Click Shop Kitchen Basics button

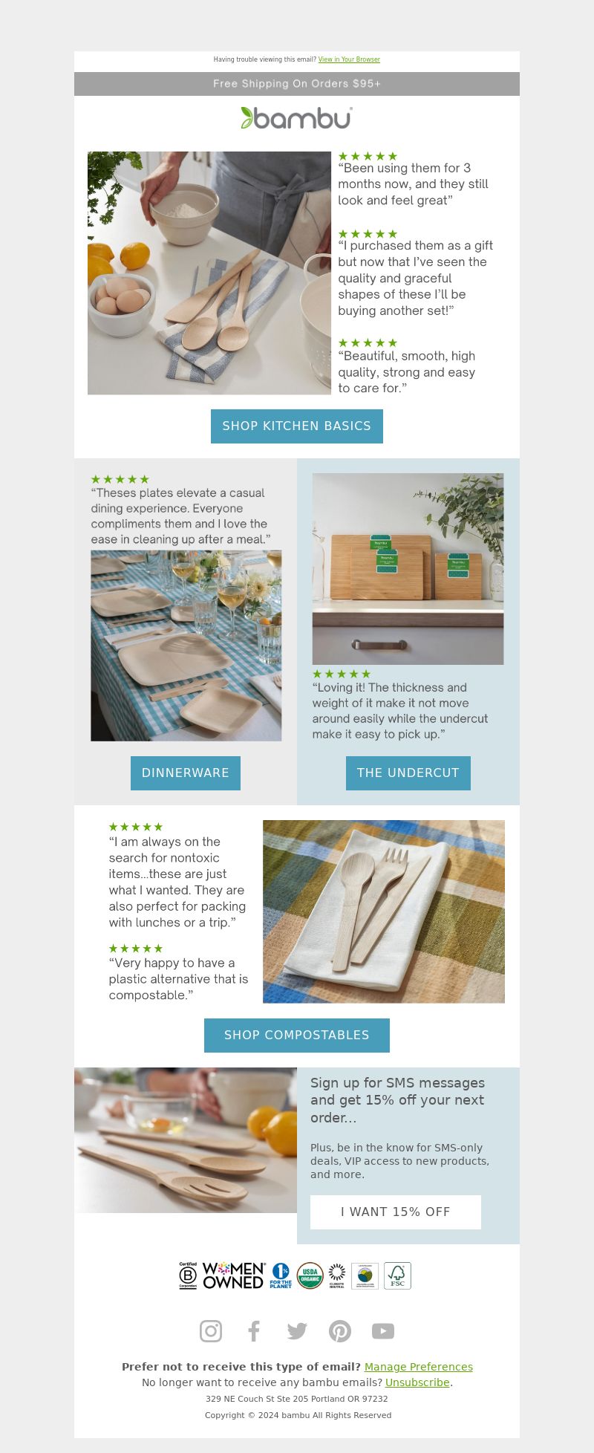click(x=297, y=426)
